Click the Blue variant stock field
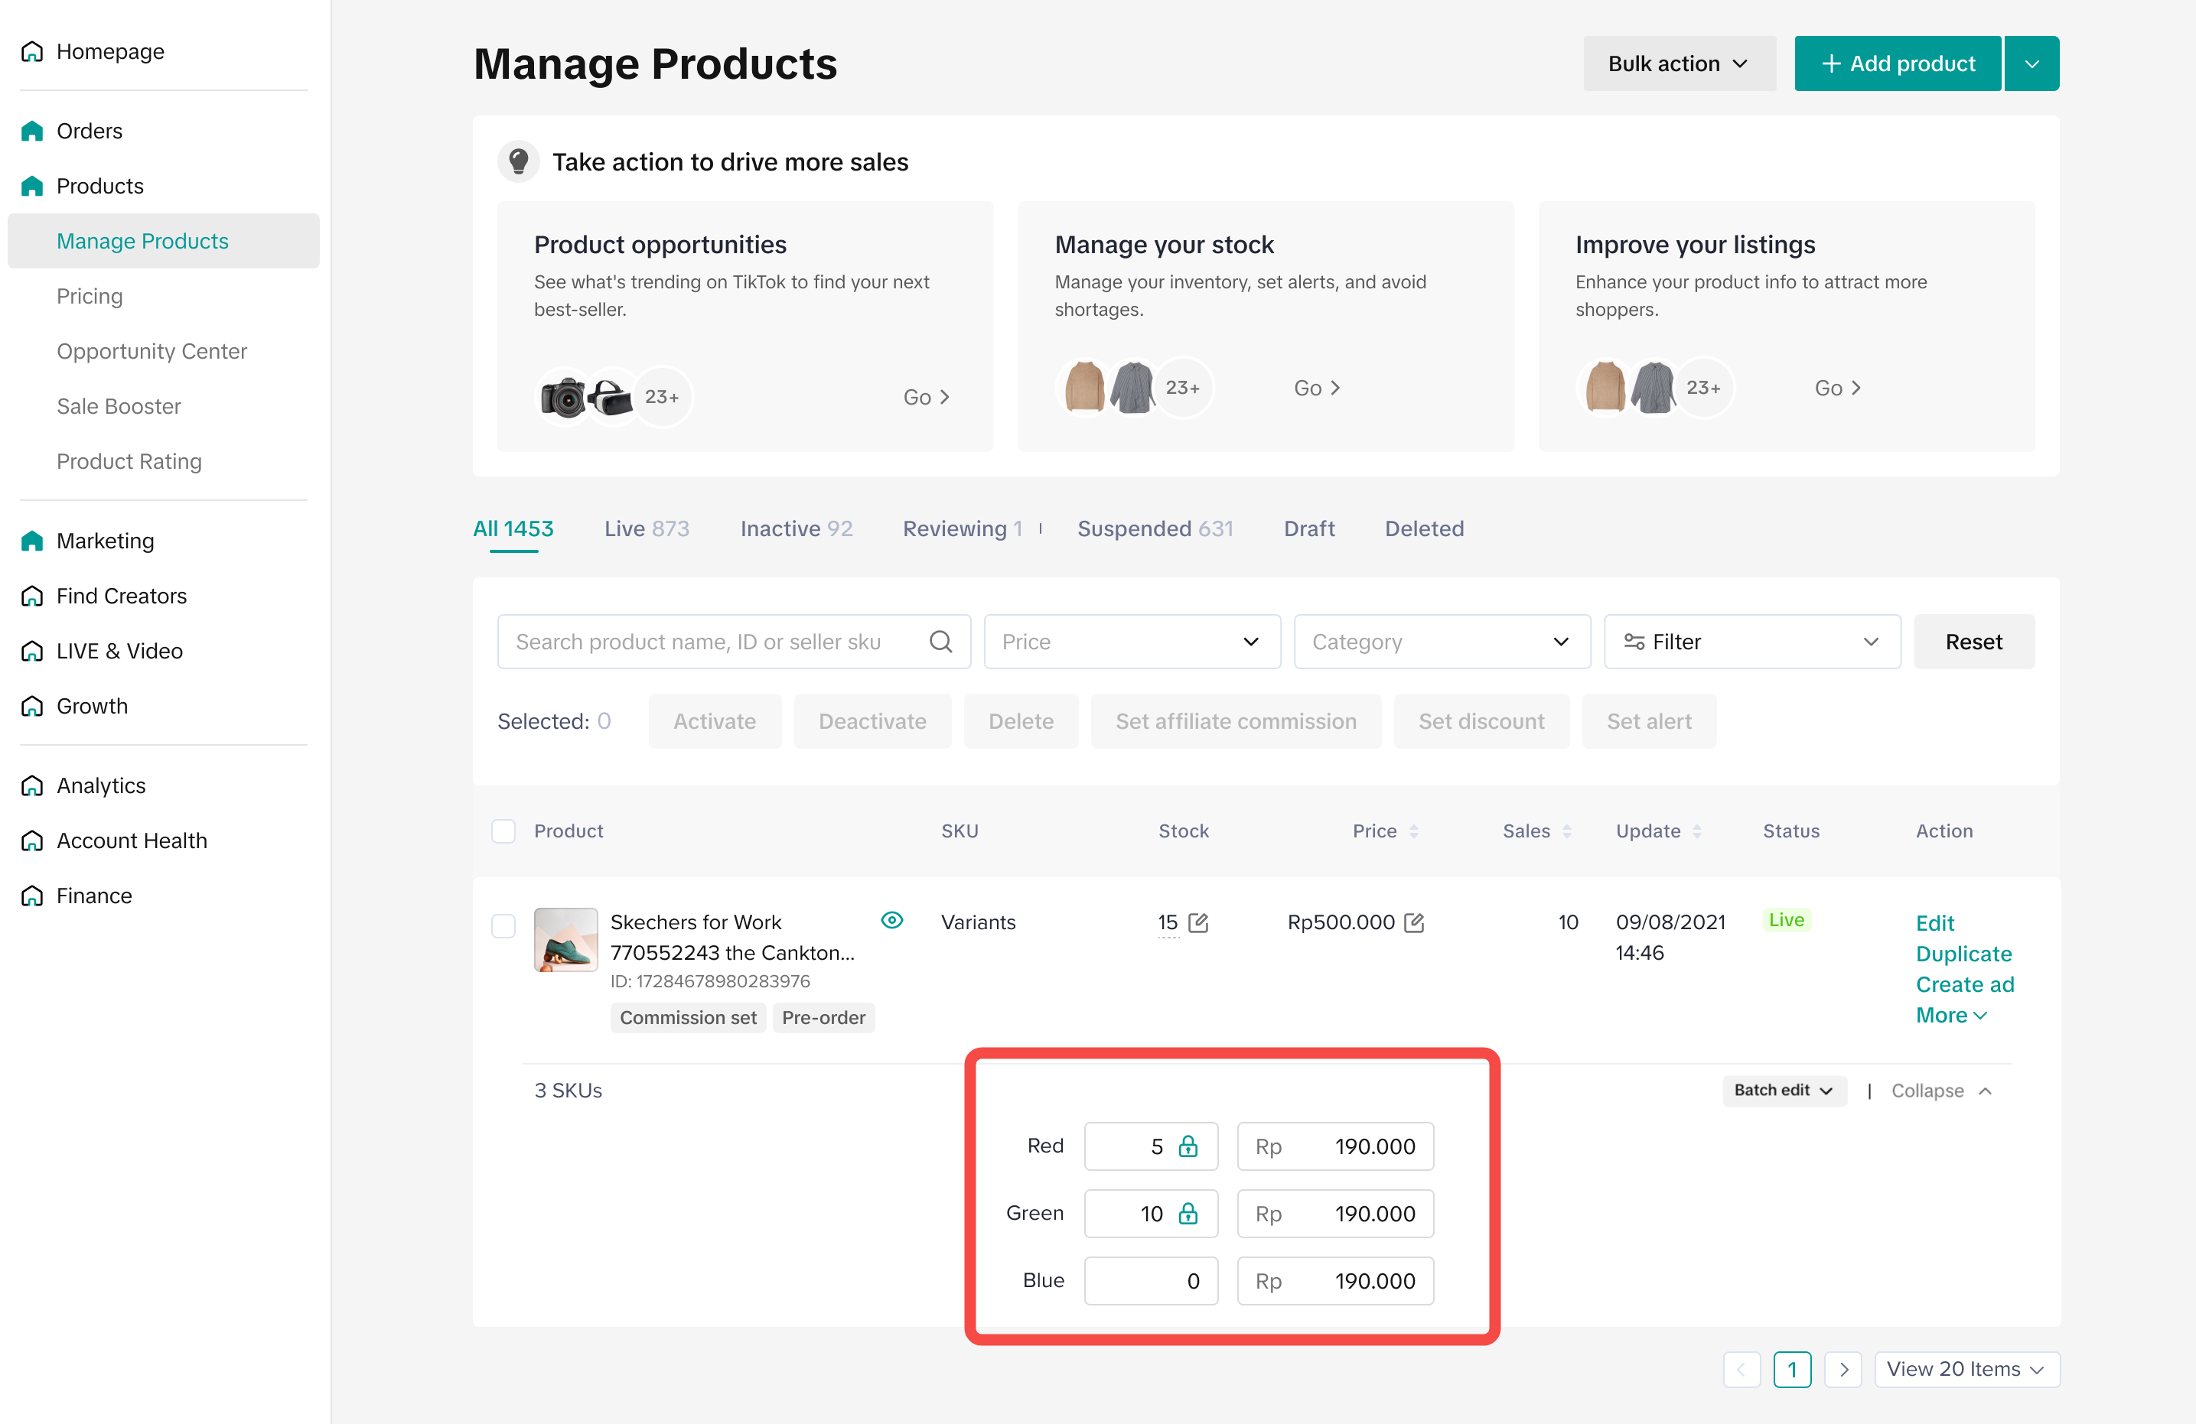Viewport: 2196px width, 1424px height. point(1150,1281)
